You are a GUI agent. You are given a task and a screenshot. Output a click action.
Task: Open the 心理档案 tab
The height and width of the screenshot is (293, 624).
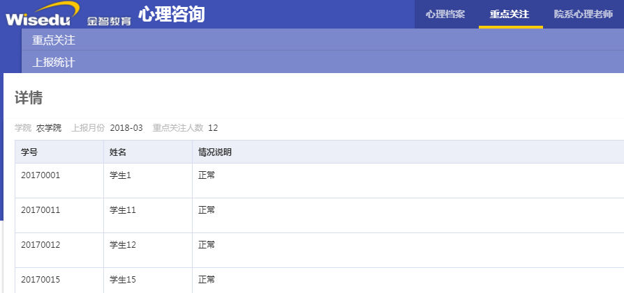coord(445,15)
